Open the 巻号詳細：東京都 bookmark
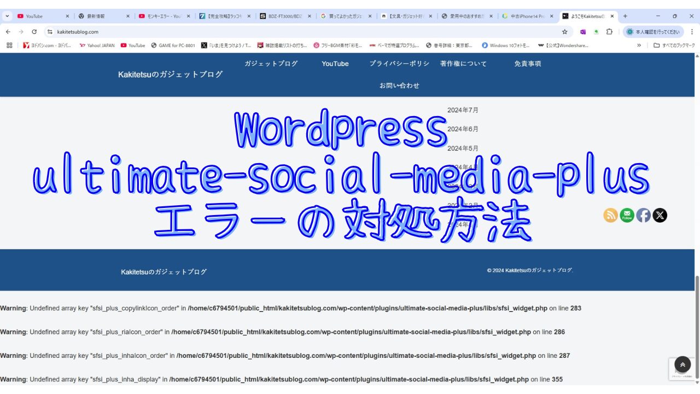700x394 pixels. [x=450, y=45]
